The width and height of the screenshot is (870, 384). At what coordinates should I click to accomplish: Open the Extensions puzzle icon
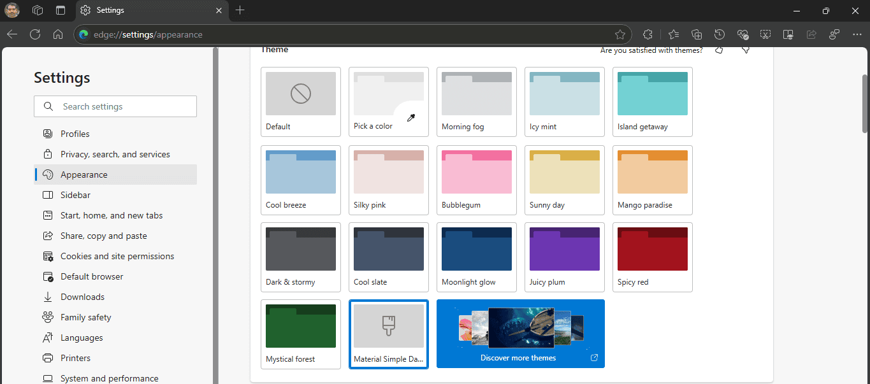648,34
